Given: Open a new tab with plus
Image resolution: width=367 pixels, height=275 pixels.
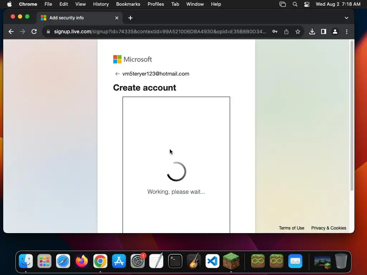Looking at the screenshot, I should 130,18.
